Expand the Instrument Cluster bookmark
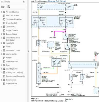Screen dimensions: 99x102 [2, 50]
